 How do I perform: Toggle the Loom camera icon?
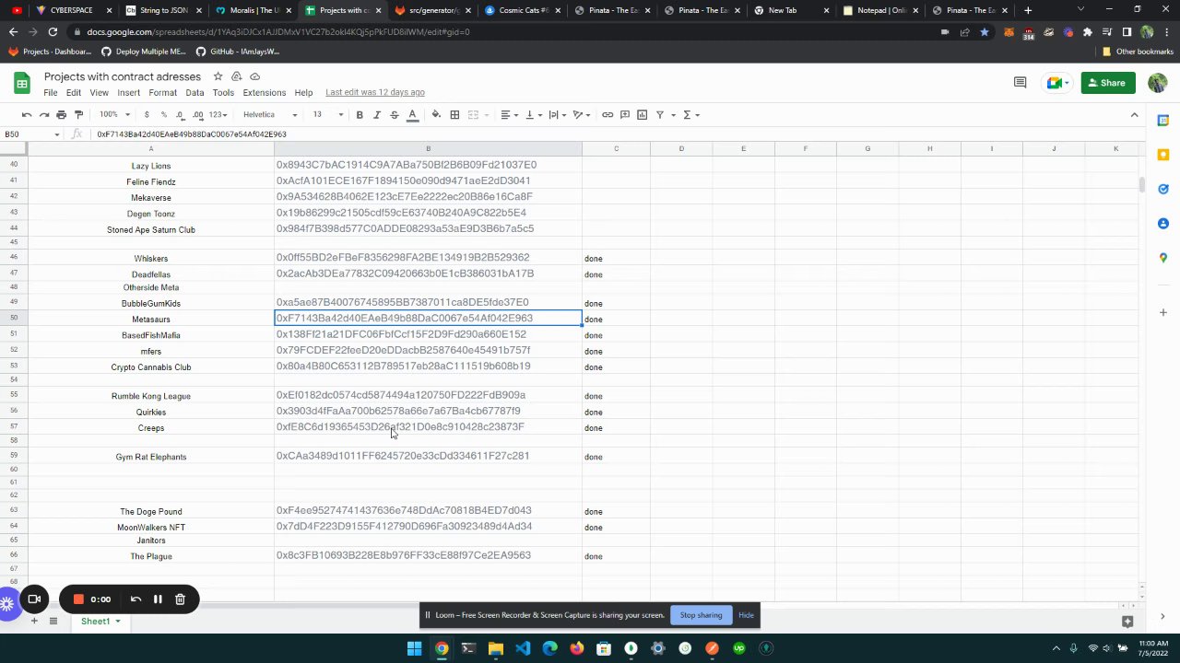(x=34, y=599)
